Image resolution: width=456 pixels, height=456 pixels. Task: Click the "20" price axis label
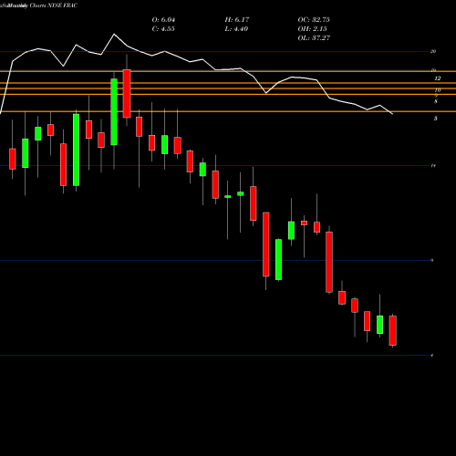[433, 51]
